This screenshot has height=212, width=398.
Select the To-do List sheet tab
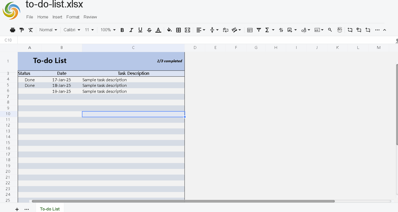[x=50, y=209]
